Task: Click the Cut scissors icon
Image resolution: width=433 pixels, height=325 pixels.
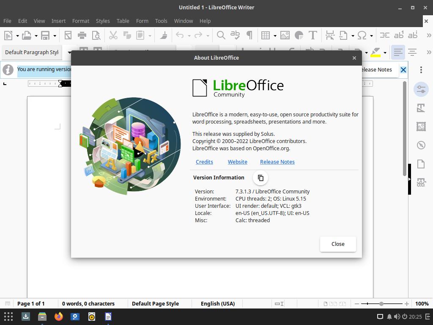Action: [x=113, y=36]
